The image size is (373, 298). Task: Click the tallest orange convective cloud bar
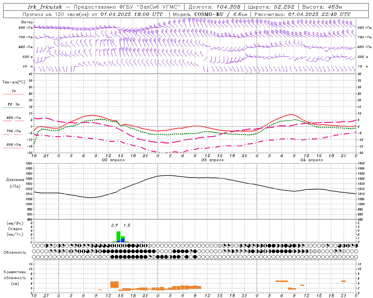[x=115, y=285]
